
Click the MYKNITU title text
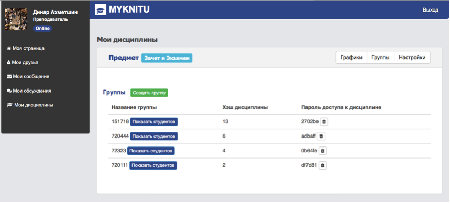(x=129, y=10)
